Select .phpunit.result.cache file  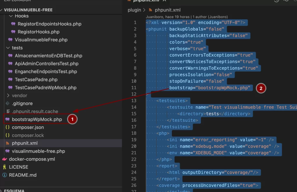point(35,111)
